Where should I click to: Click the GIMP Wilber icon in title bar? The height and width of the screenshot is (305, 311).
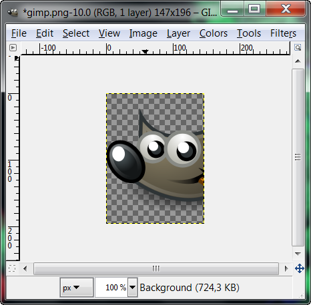click(13, 12)
